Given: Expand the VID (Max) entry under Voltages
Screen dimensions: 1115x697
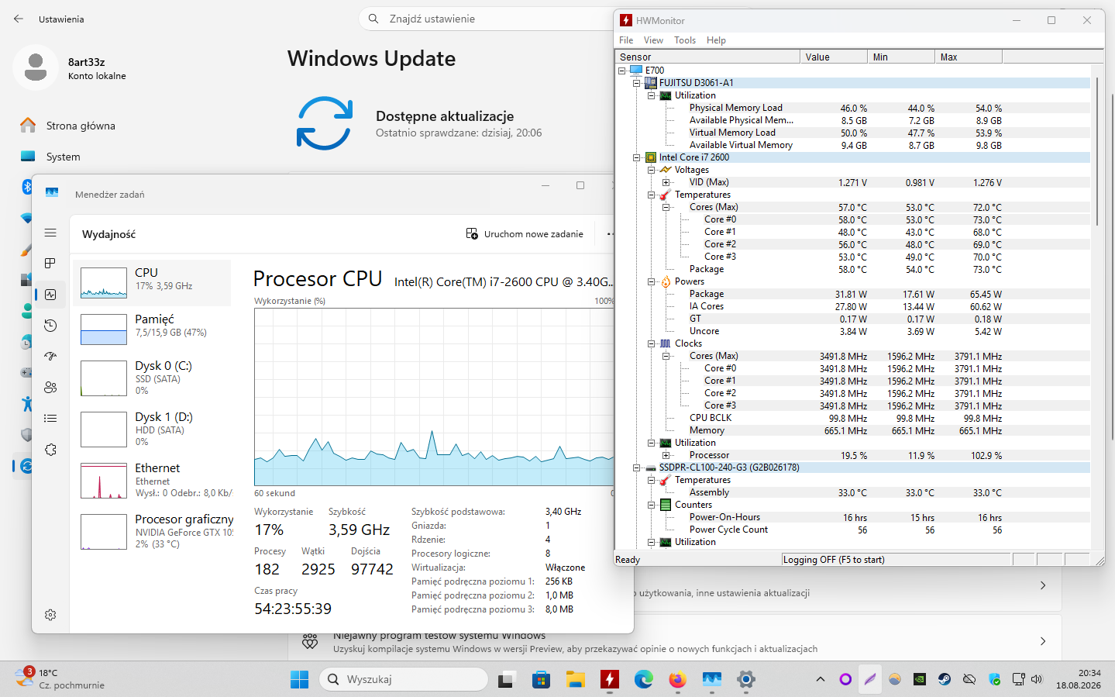Looking at the screenshot, I should click(666, 182).
